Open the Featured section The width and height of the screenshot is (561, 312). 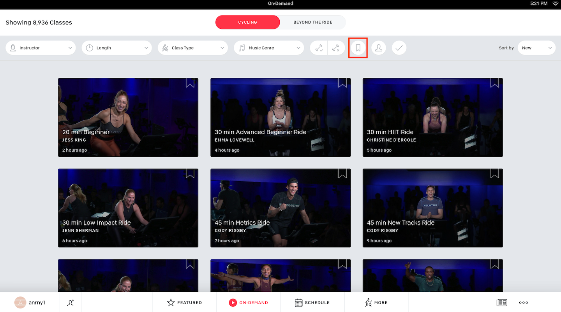click(x=184, y=303)
